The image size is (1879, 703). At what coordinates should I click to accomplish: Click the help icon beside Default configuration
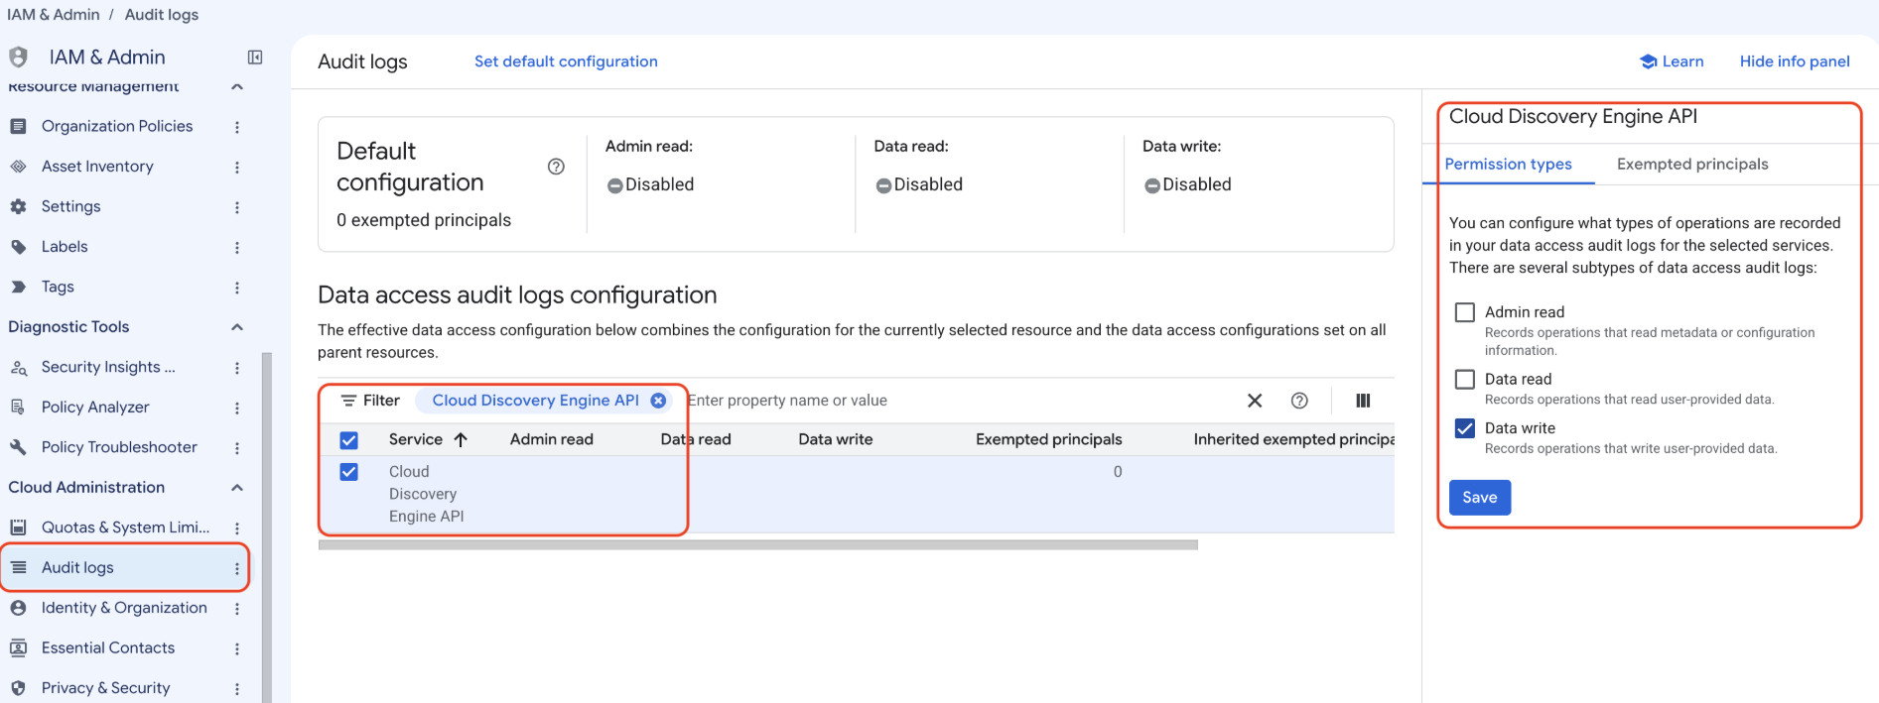[x=556, y=167]
